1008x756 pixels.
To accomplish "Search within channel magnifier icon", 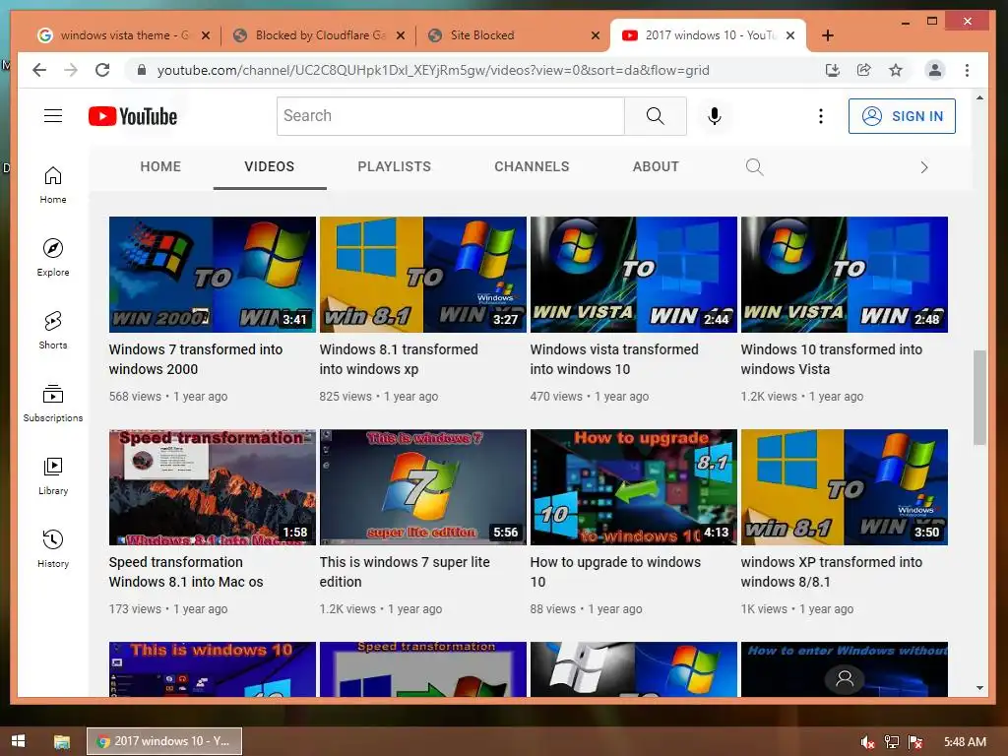I will [x=754, y=167].
